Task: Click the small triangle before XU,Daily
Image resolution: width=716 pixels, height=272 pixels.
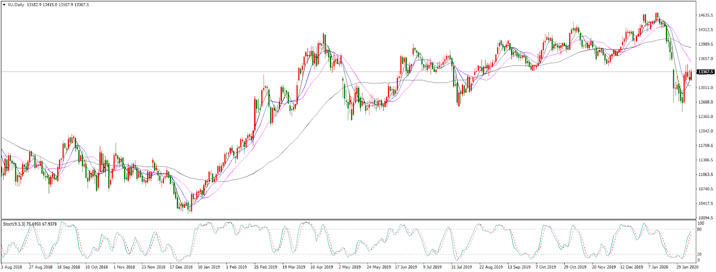Action: coord(4,5)
